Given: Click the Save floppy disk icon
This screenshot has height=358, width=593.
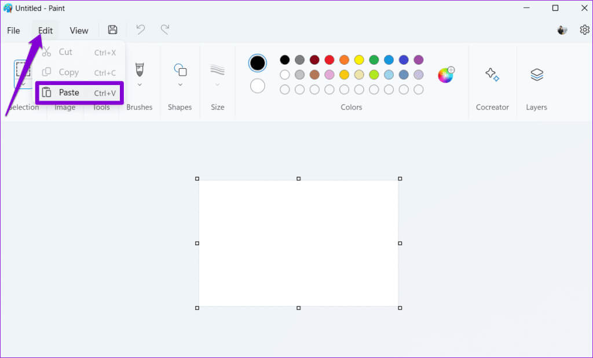Looking at the screenshot, I should 112,30.
